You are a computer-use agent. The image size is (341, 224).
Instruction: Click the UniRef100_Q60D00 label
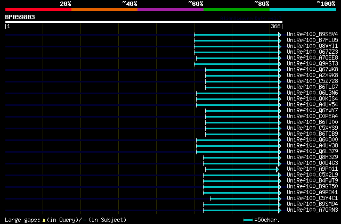tap(312, 140)
